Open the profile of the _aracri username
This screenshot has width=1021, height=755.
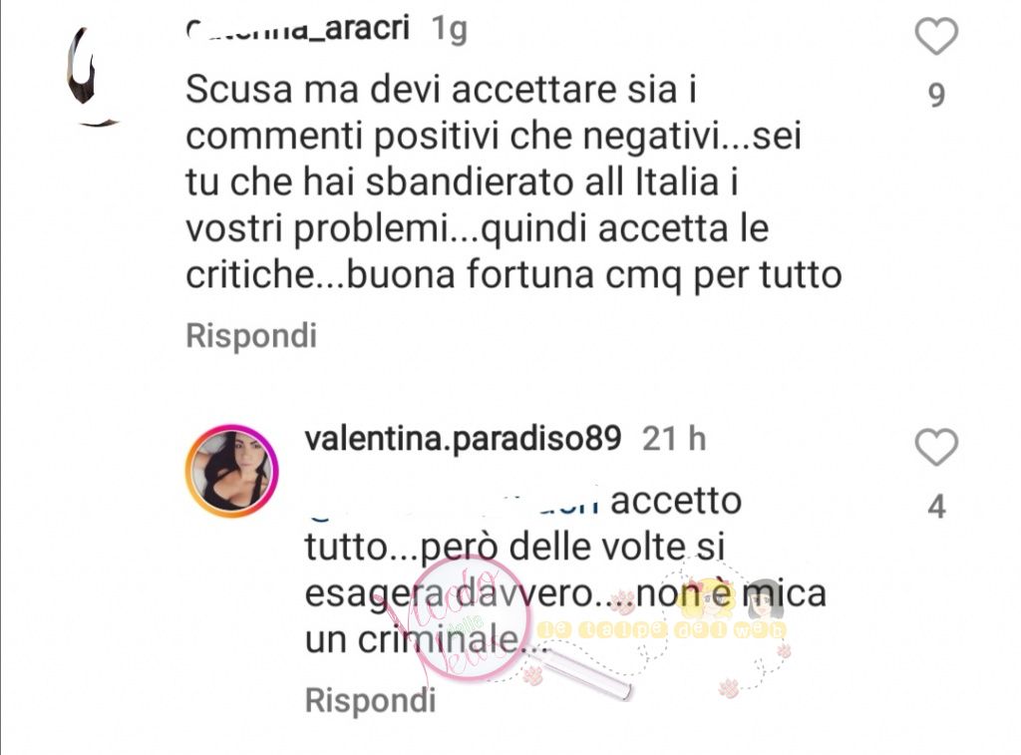pyautogui.click(x=297, y=29)
